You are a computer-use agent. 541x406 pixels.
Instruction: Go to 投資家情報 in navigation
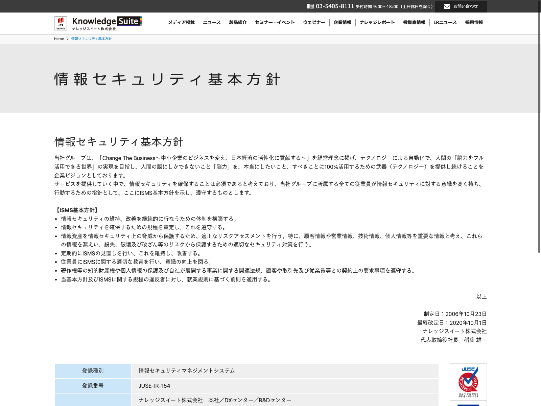(x=414, y=23)
